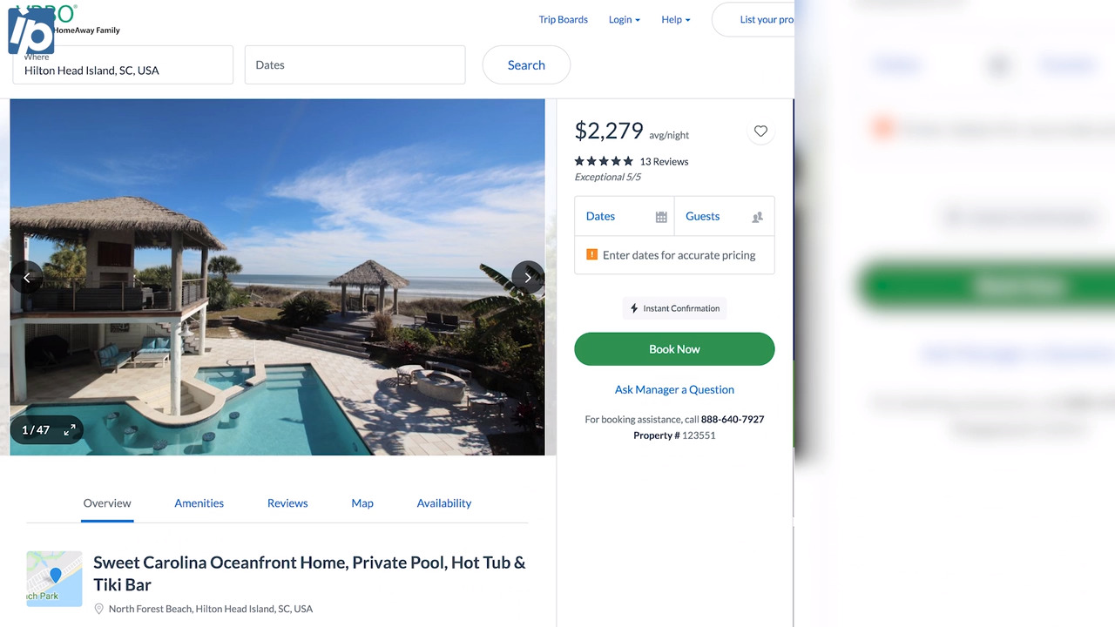Click the 13 Reviews rating link
Image resolution: width=1115 pixels, height=627 pixels.
pos(664,161)
